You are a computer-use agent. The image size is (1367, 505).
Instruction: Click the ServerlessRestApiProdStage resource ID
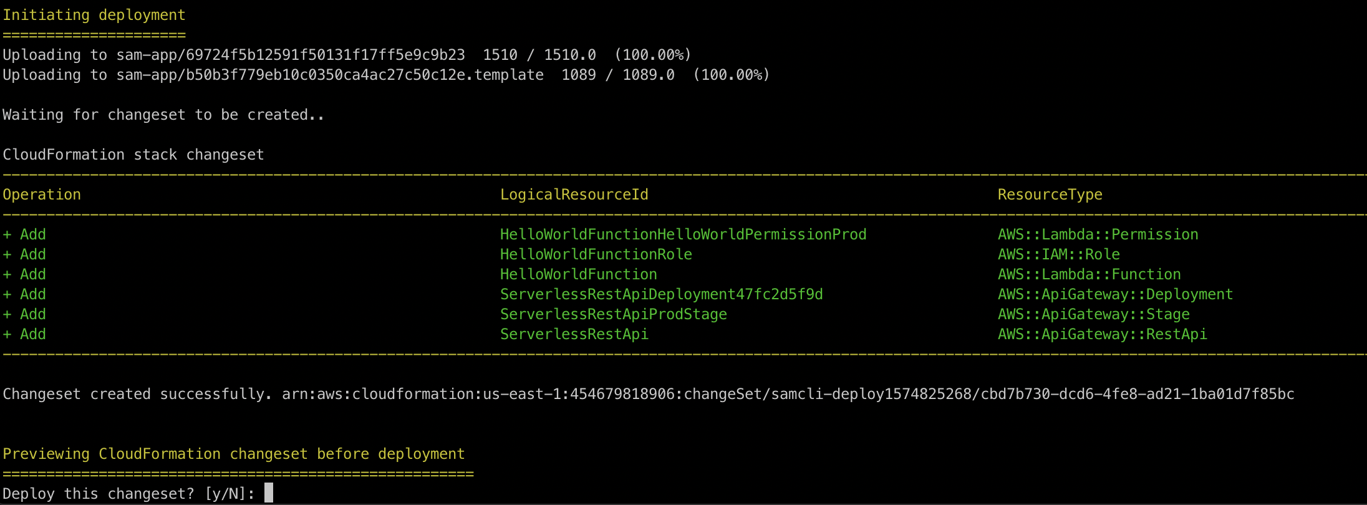pos(613,314)
